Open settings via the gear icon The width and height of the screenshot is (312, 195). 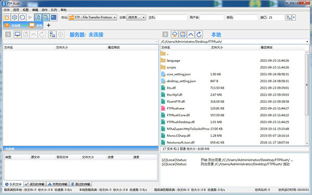click(15, 18)
